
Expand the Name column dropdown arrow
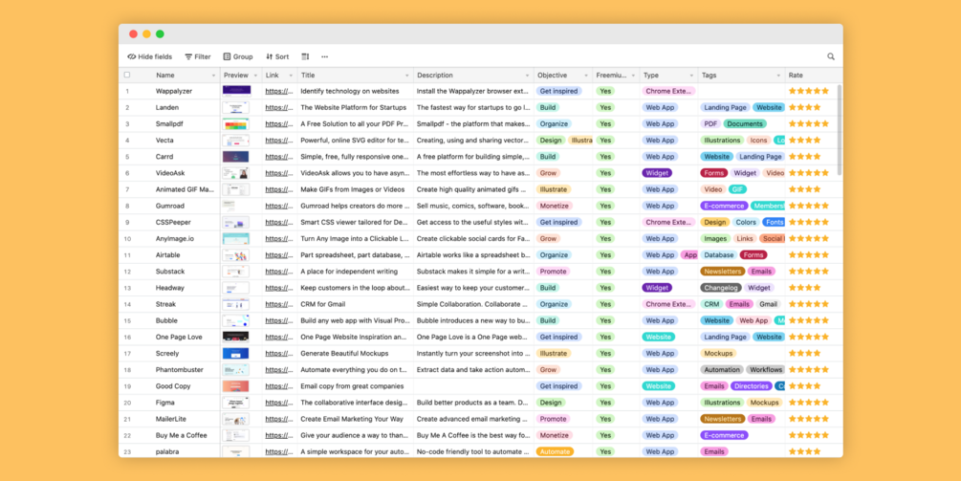click(x=214, y=76)
